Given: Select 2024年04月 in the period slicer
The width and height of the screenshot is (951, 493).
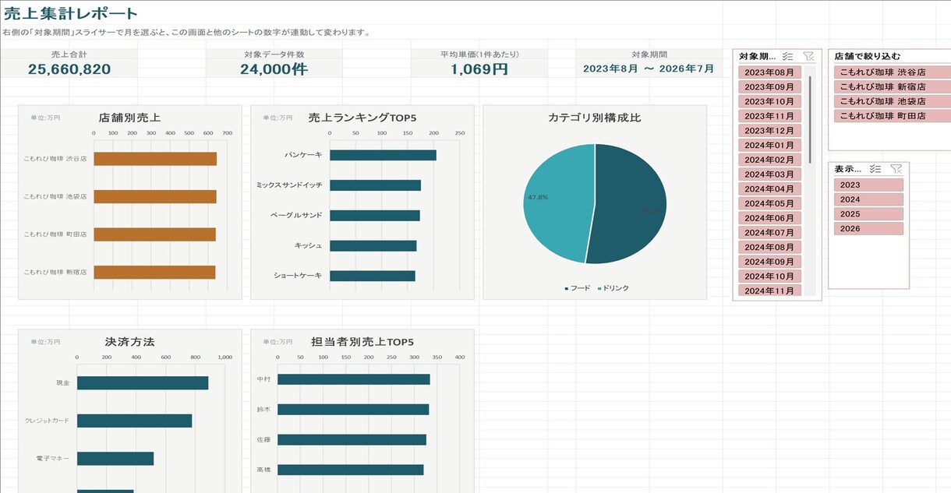Looking at the screenshot, I should click(769, 188).
